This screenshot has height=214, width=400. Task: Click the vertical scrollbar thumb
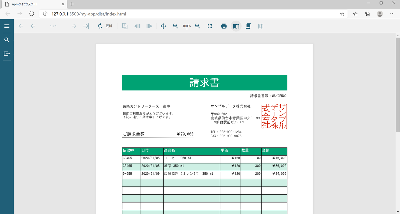[397, 85]
